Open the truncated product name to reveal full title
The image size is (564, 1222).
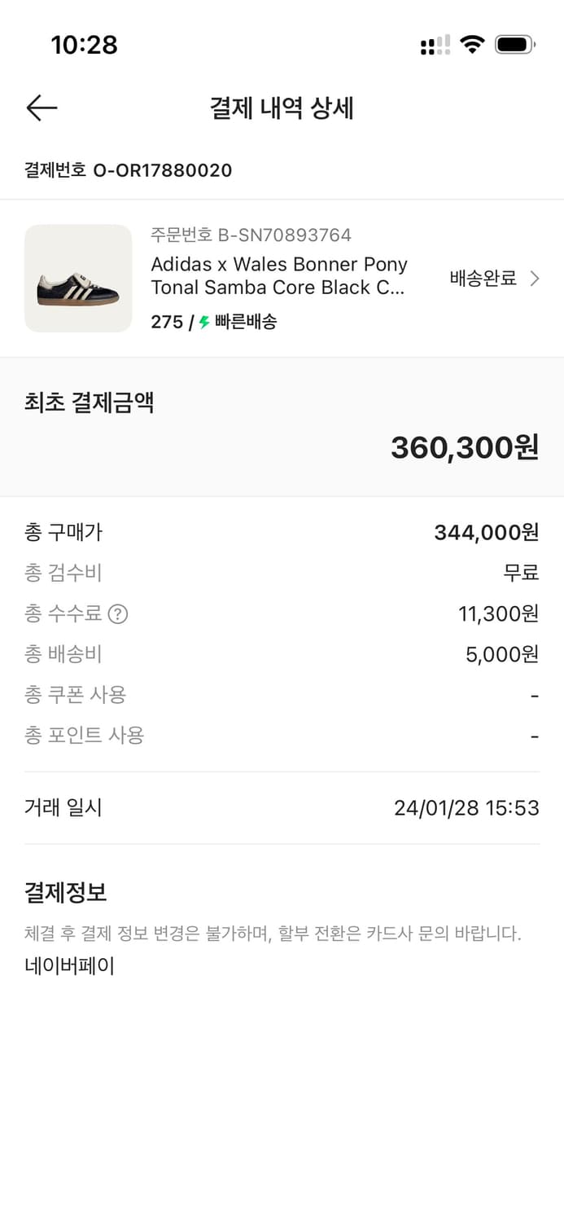coord(280,278)
